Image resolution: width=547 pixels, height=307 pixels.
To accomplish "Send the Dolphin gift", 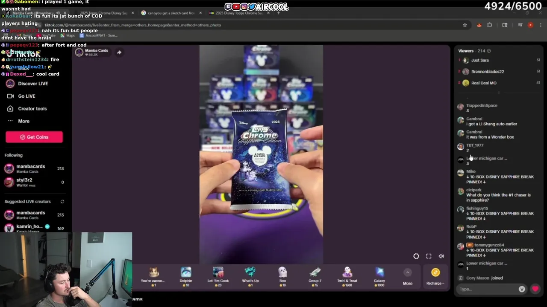I will 186,276.
